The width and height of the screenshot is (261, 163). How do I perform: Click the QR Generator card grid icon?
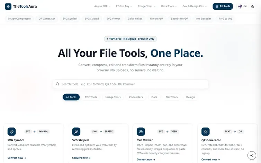(x=205, y=132)
